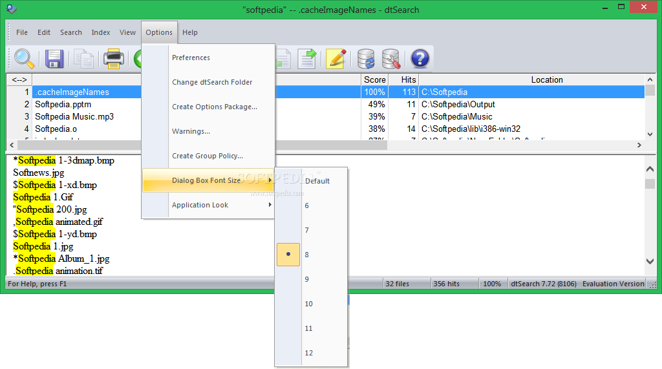Select font size 10
The width and height of the screenshot is (662, 369).
click(311, 303)
